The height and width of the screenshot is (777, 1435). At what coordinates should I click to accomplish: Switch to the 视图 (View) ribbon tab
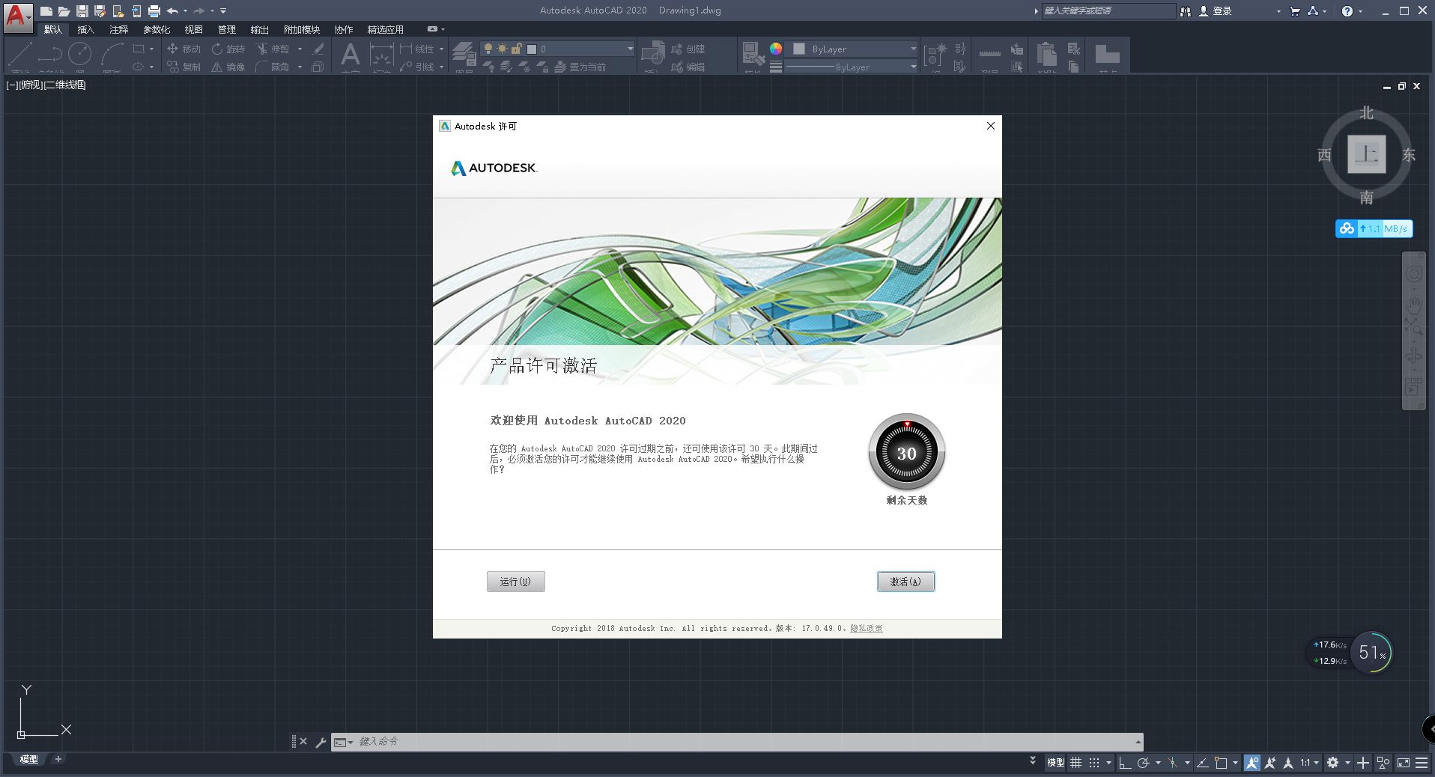193,29
